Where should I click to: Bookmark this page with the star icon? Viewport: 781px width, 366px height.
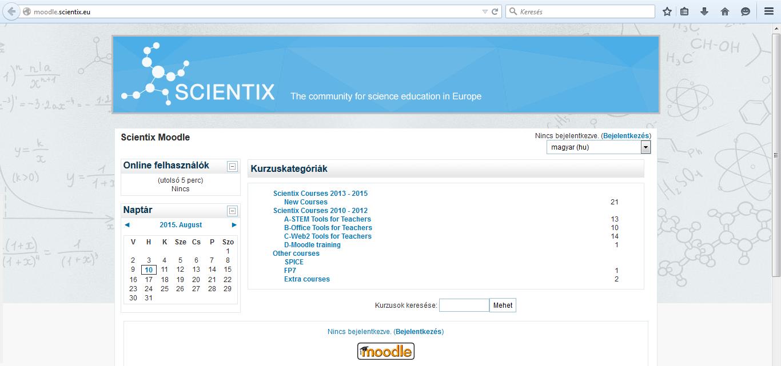pos(667,11)
